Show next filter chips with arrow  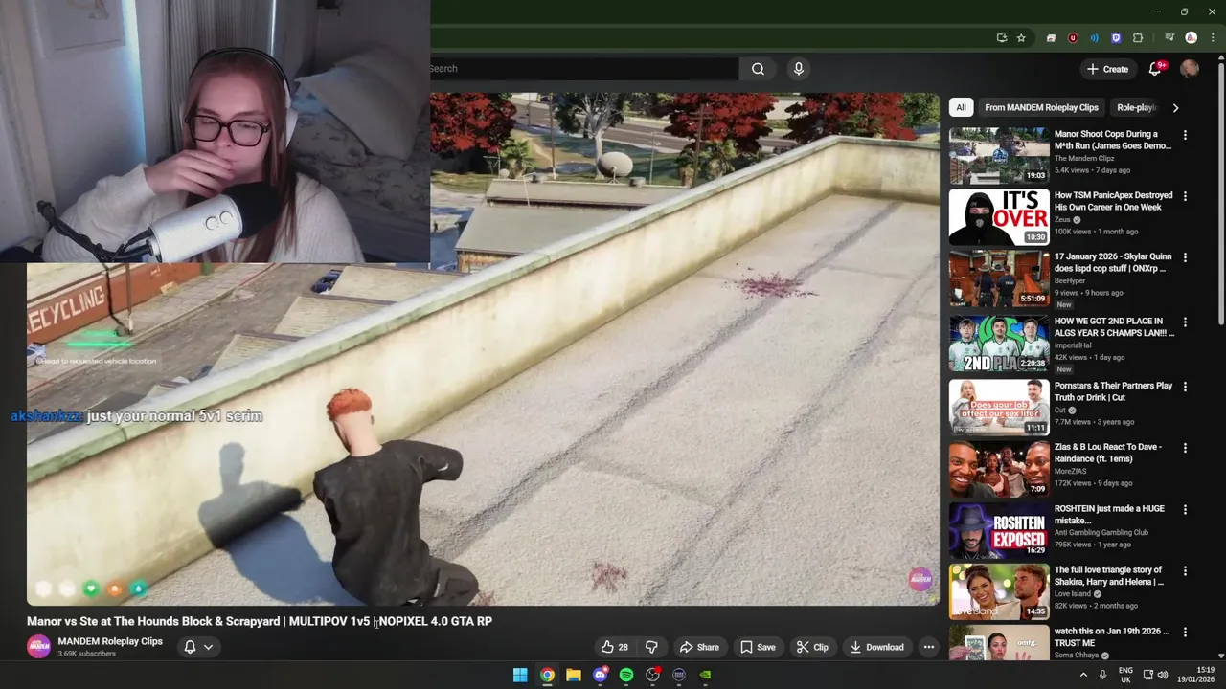click(x=1175, y=107)
